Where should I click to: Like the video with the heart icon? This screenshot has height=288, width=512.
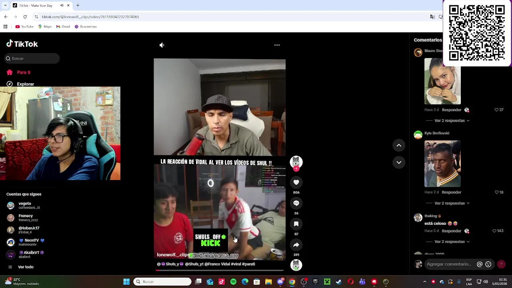[296, 182]
